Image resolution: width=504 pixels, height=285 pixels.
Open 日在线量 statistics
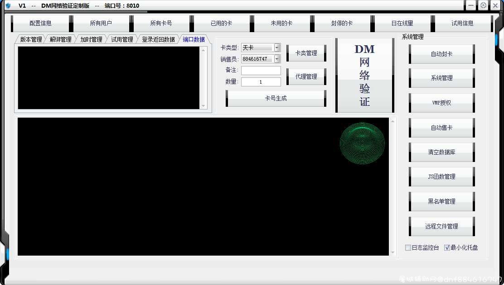pyautogui.click(x=402, y=24)
